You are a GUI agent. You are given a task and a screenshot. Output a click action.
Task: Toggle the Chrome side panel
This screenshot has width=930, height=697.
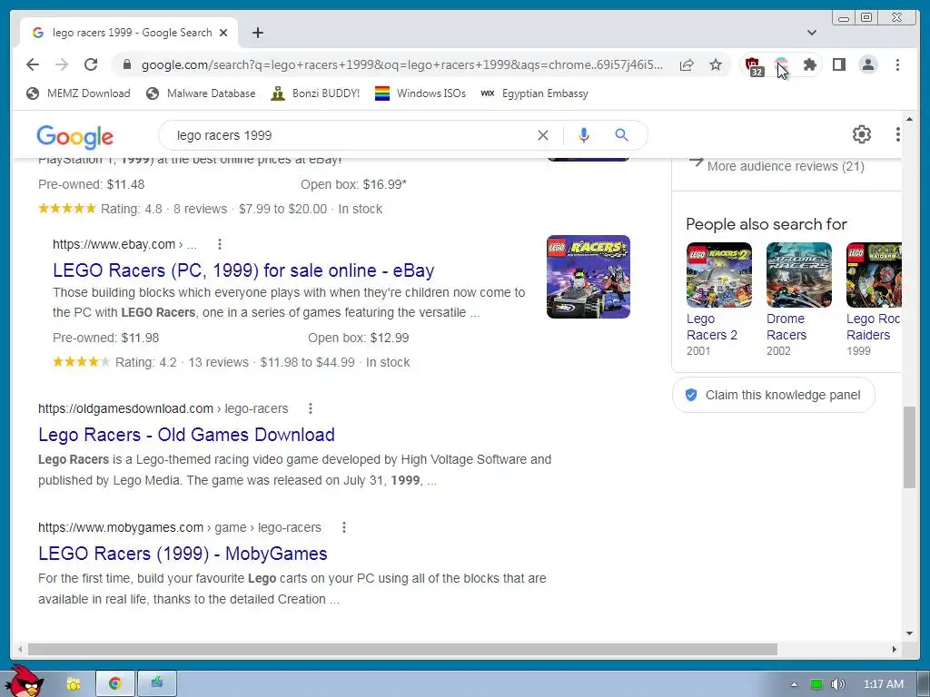(838, 64)
